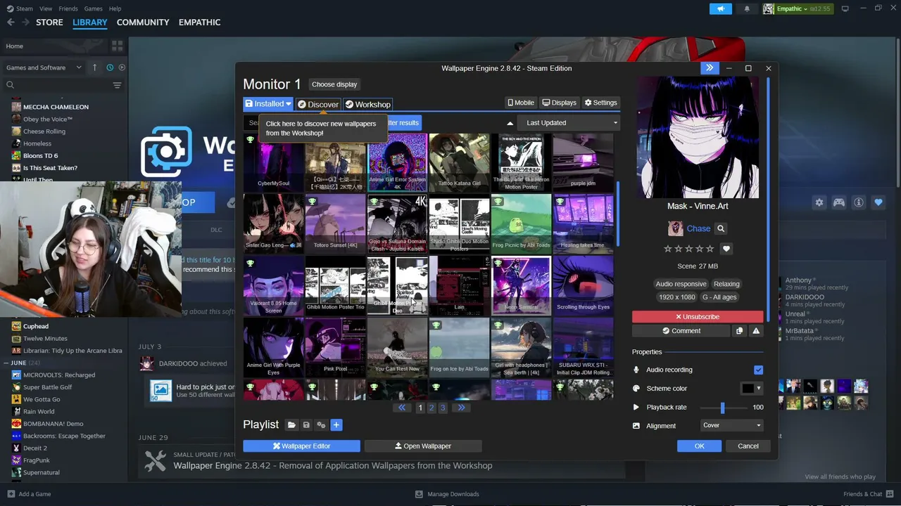Open Manage Downloads in Steam footer
The height and width of the screenshot is (506, 901).
[447, 494]
